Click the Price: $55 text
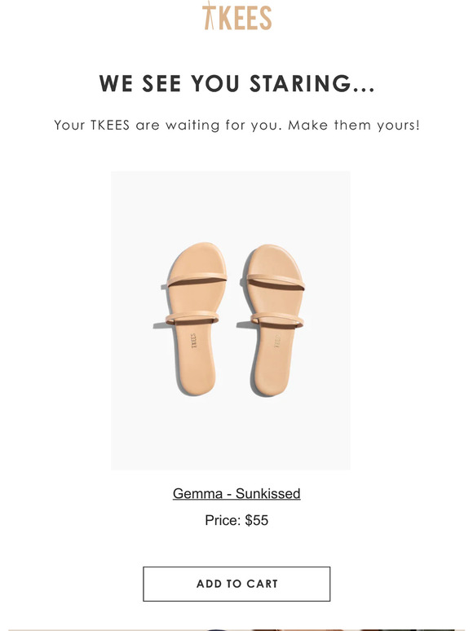 click(x=236, y=520)
